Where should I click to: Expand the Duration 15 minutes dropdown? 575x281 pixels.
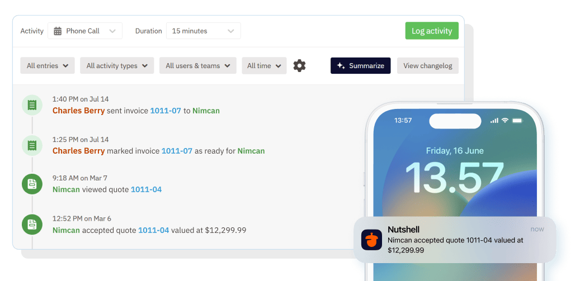(203, 31)
